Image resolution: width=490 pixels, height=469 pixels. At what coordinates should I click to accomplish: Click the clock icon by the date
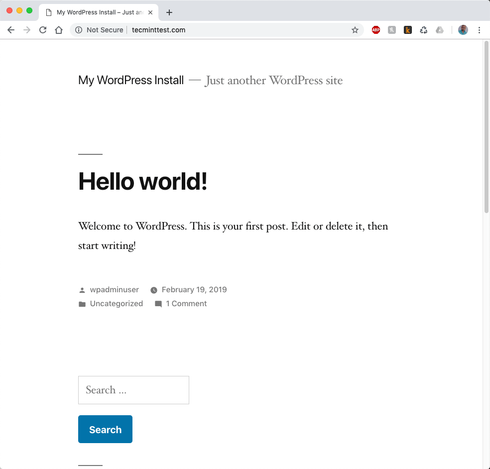pyautogui.click(x=154, y=290)
